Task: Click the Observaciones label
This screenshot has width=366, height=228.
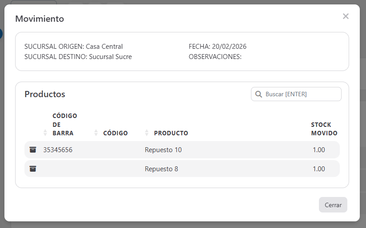Action: tap(215, 57)
